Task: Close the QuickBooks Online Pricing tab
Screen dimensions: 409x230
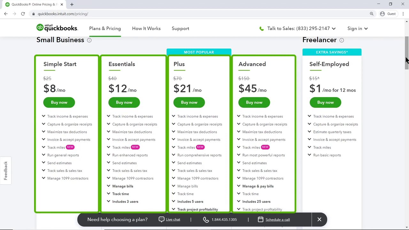Action: coord(62,4)
